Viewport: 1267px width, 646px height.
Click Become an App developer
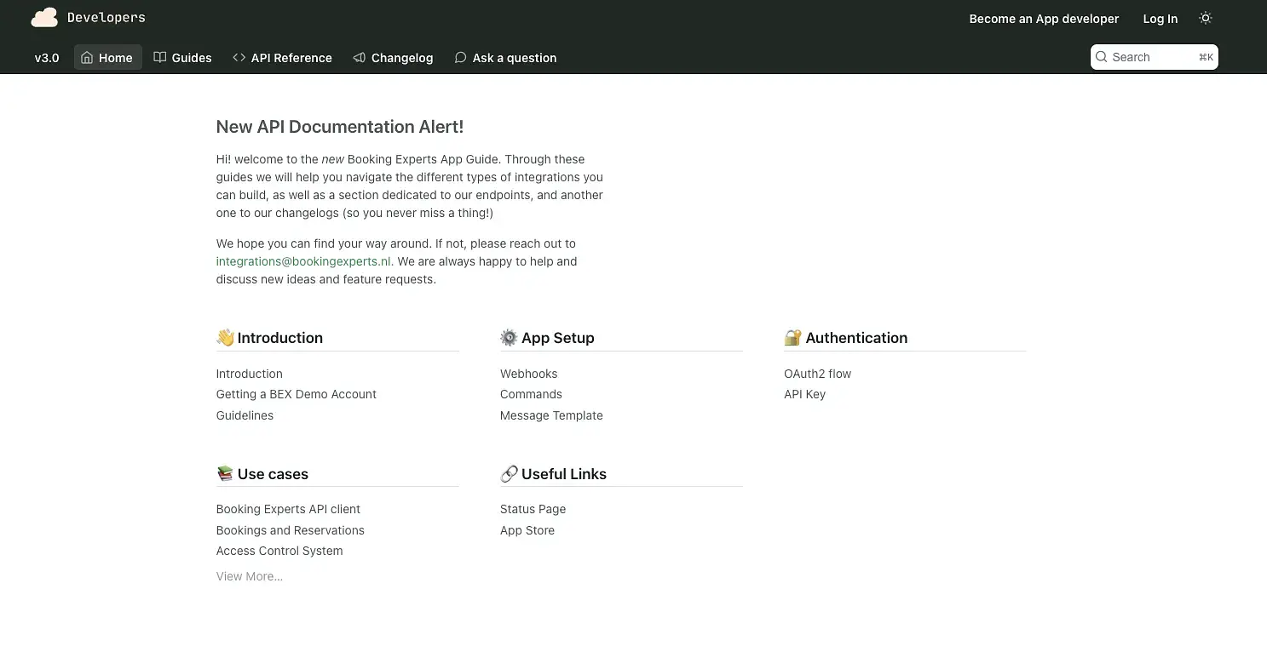click(x=1044, y=19)
